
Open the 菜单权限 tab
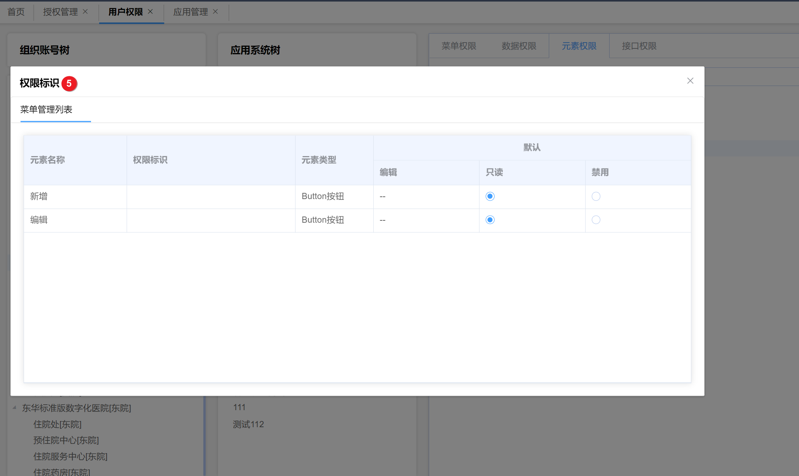459,46
